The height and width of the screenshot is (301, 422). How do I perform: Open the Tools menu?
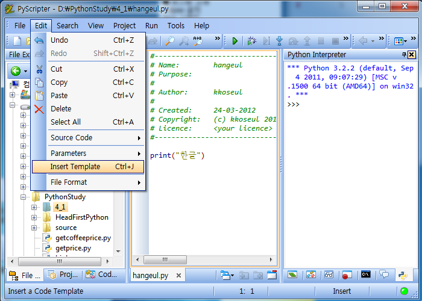pyautogui.click(x=176, y=26)
